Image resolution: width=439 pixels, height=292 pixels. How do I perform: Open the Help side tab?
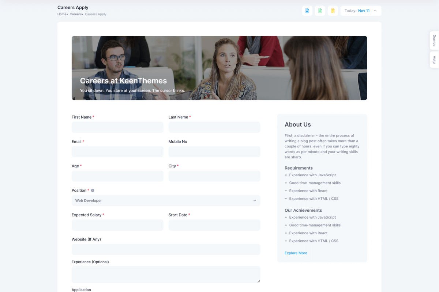click(x=434, y=59)
